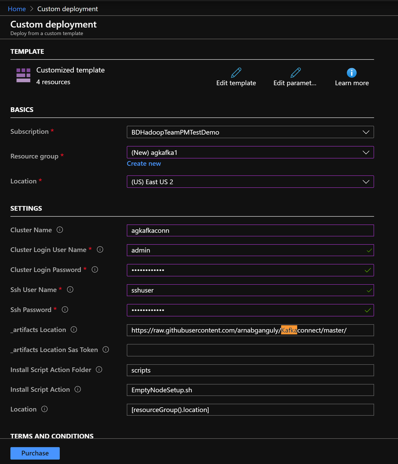Click info icon next to Cluster Login User Name
398x464 pixels.
[x=100, y=250]
